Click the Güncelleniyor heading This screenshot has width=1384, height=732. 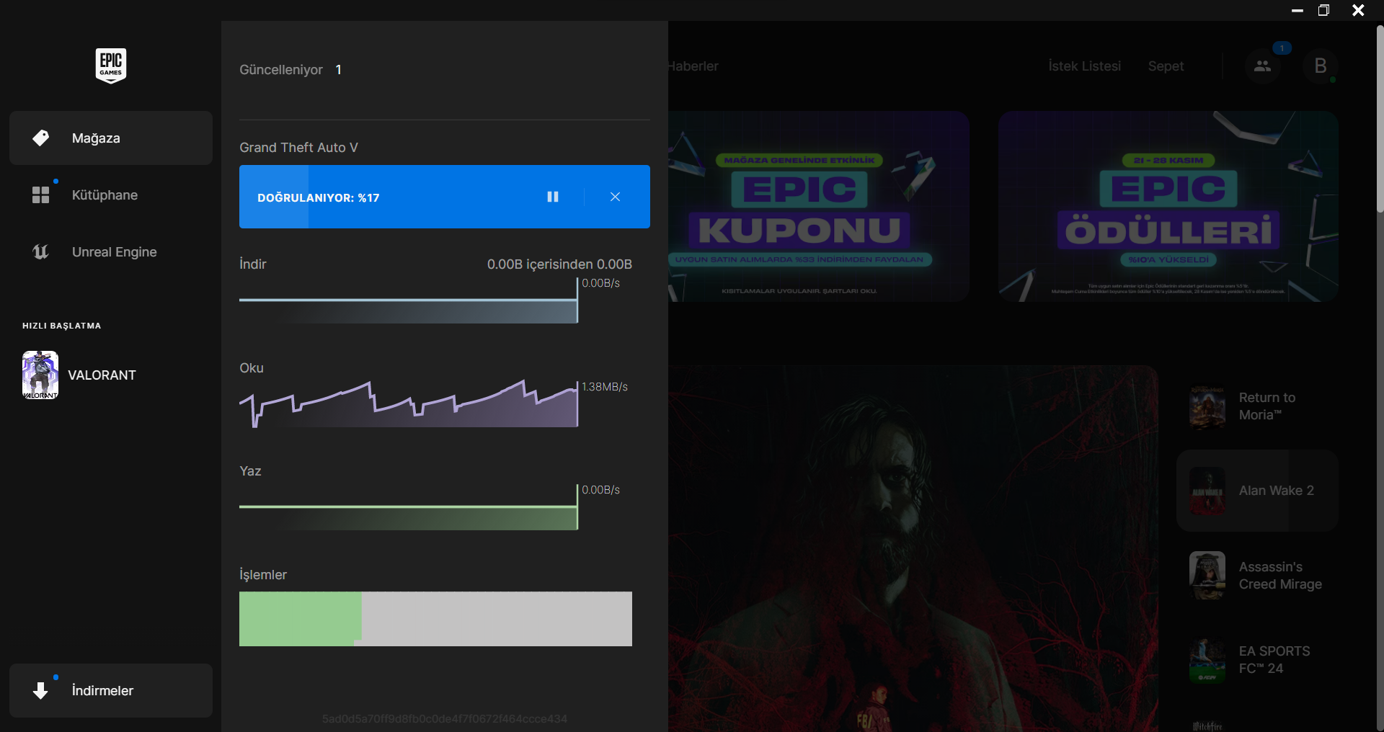(x=281, y=69)
